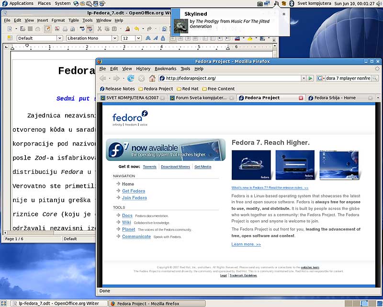This screenshot has height=307, width=383.
Task: Switch to the OpenOffice.org Writer taskbar button
Action: [58, 303]
